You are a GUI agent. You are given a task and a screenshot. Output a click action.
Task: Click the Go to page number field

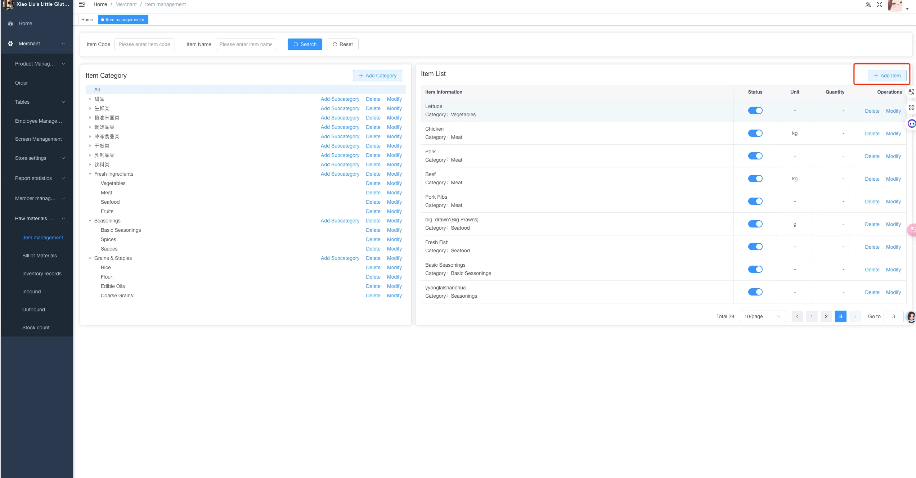click(x=894, y=316)
